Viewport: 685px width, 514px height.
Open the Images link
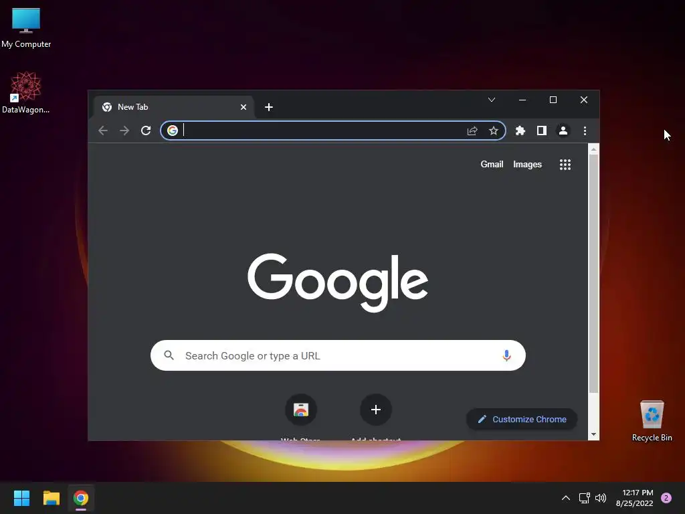click(527, 165)
